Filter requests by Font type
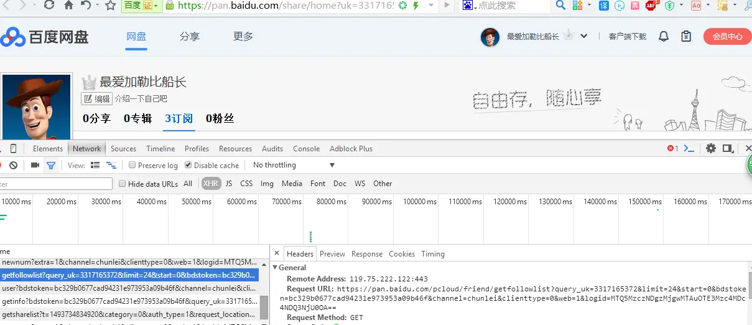 click(318, 184)
